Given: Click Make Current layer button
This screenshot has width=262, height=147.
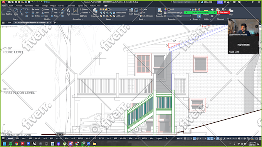Looking at the screenshot, I should 119,13.
